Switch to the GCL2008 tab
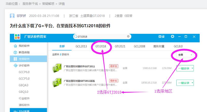This screenshot has width=207, height=112. click(139, 46)
